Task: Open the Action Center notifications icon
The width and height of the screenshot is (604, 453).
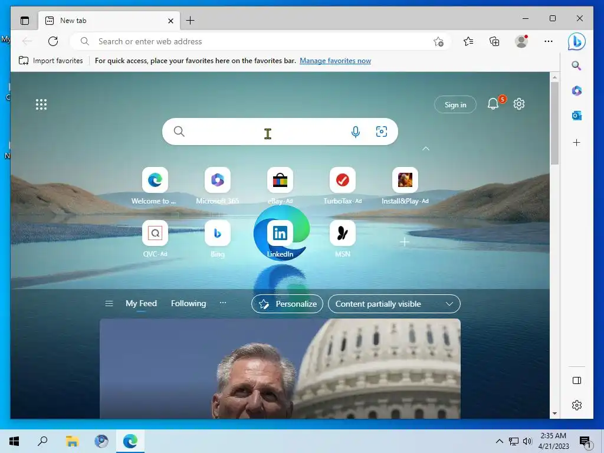Action: coord(585,442)
